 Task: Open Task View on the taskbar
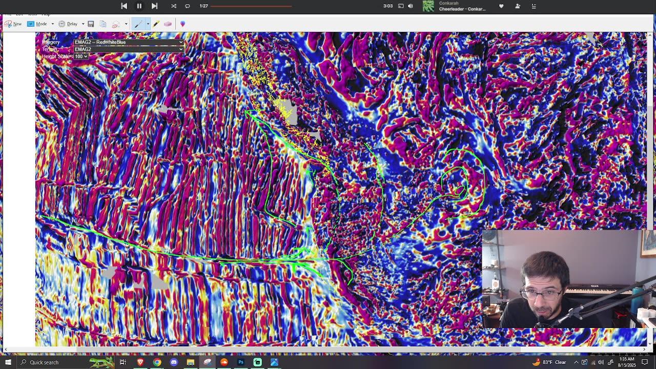point(123,362)
